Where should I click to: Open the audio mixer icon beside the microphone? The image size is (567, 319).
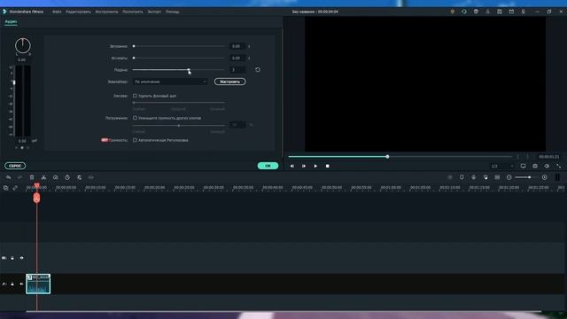coord(485,177)
